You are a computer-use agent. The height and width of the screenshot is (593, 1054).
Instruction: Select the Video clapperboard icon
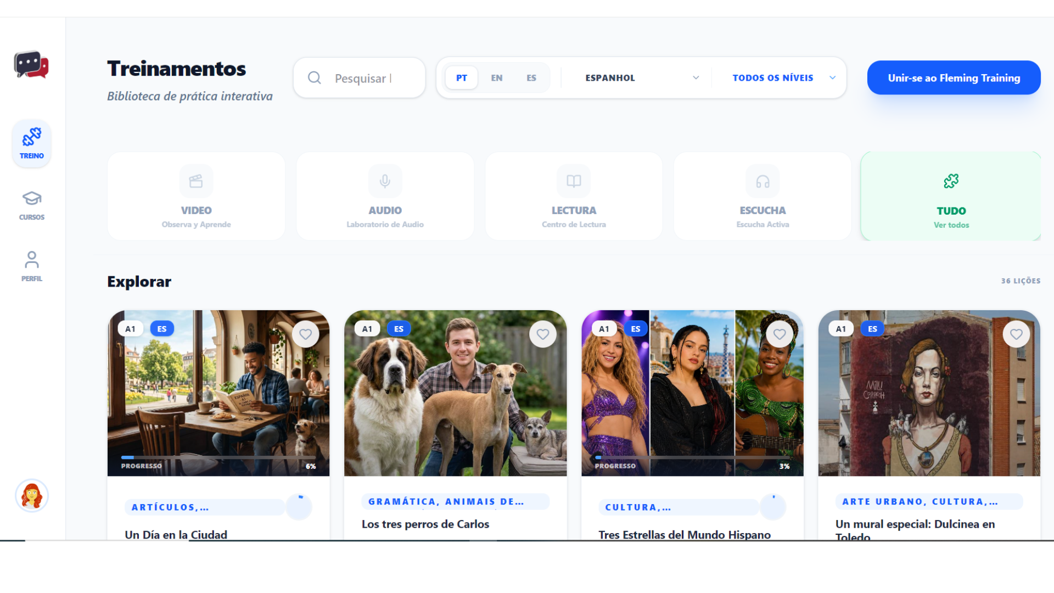tap(196, 181)
